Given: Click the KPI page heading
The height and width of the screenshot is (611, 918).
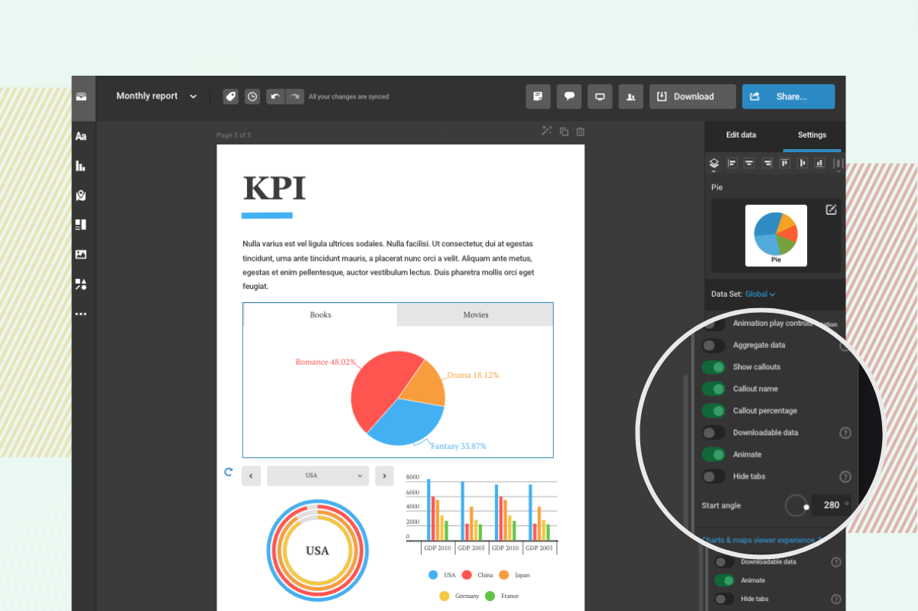Looking at the screenshot, I should (x=274, y=187).
